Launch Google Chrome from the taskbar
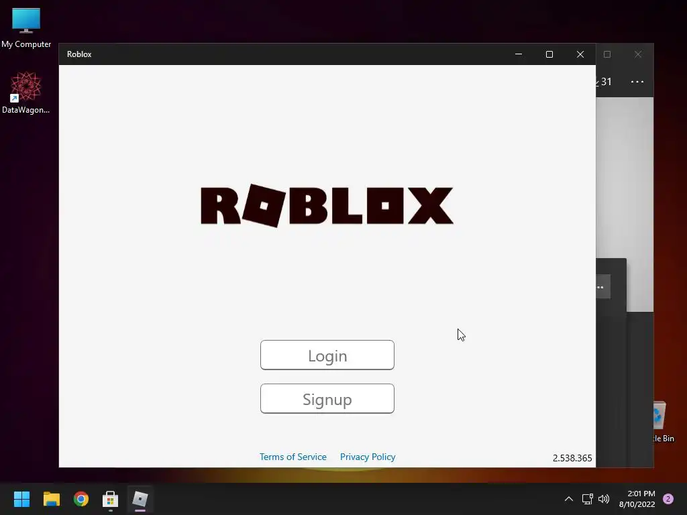687x515 pixels. coord(81,499)
